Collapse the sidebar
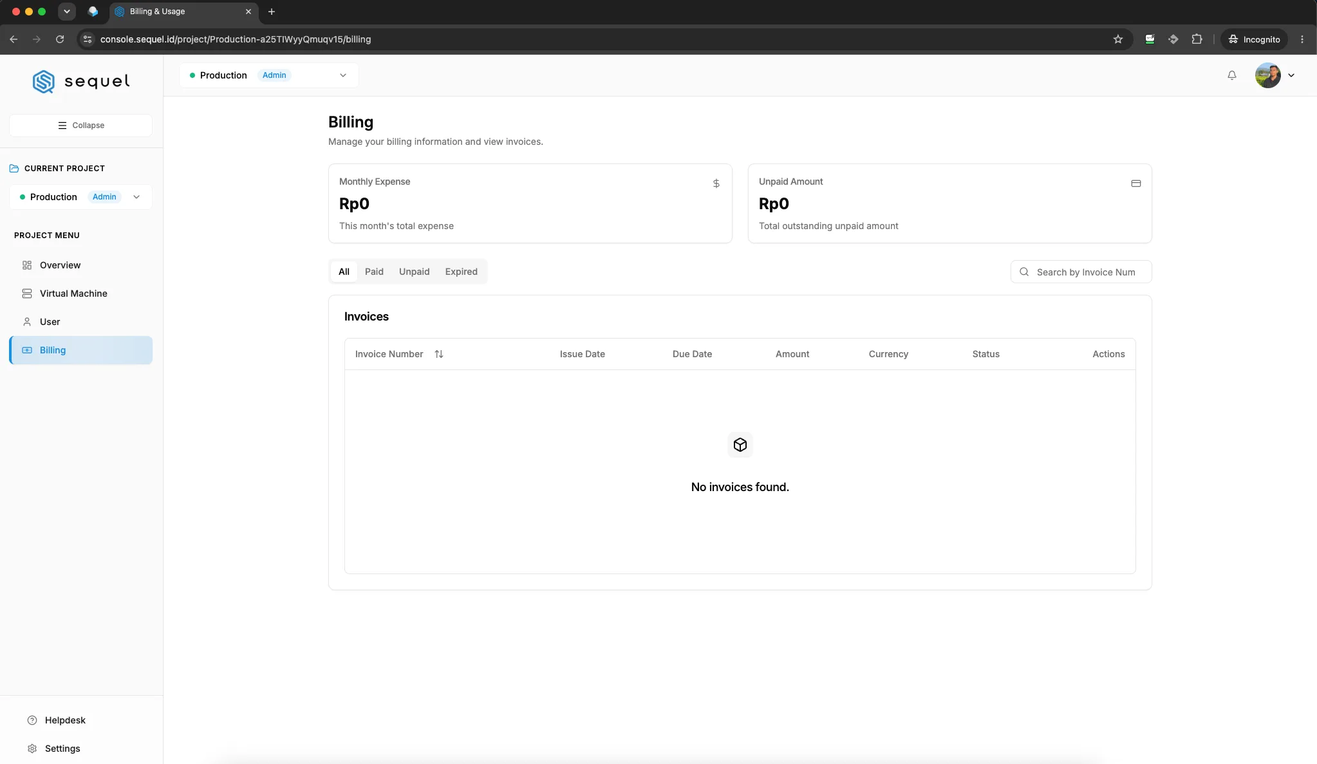The image size is (1317, 764). (80, 126)
